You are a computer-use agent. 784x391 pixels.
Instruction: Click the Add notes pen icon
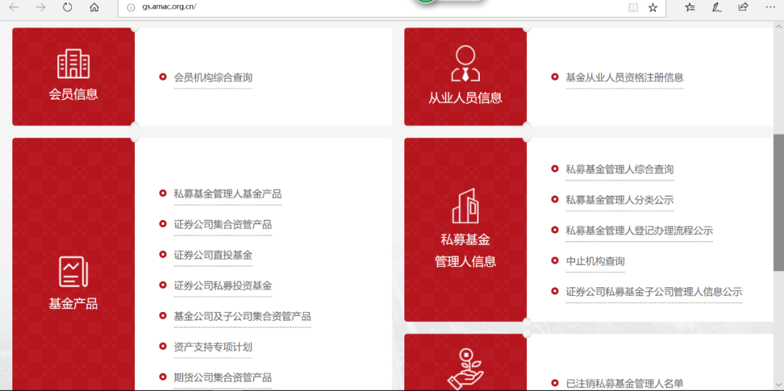point(716,7)
